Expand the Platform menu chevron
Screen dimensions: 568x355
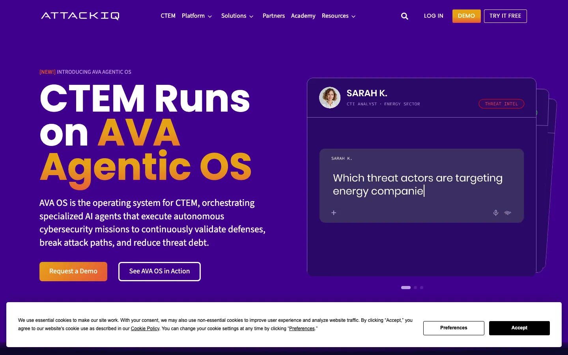coord(210,17)
